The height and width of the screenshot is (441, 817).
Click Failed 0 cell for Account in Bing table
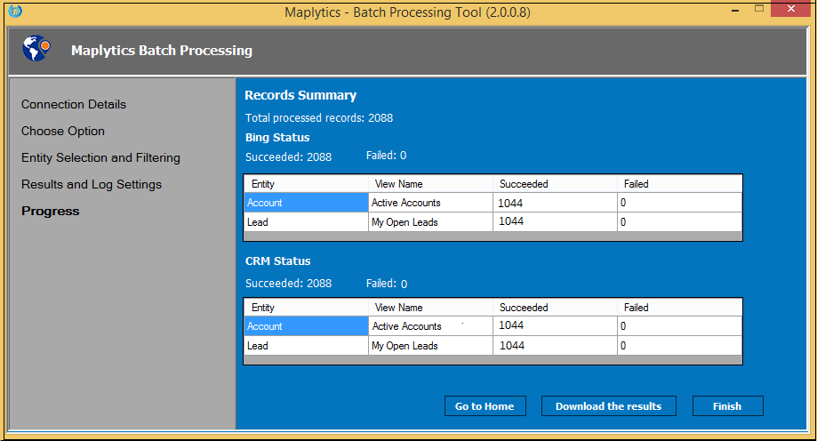click(x=679, y=202)
